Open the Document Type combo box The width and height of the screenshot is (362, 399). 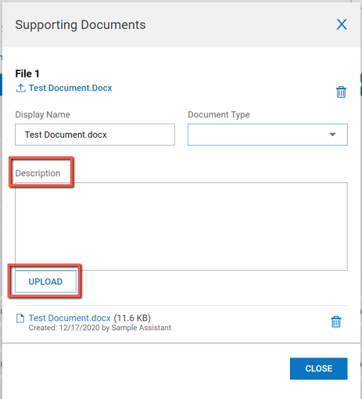pos(267,135)
